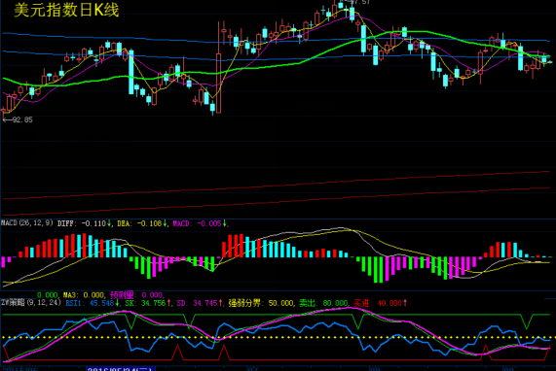Image resolution: width=556 pixels, height=371 pixels.
Task: Click the 美元指数日K线 chart title
Action: coord(66,11)
